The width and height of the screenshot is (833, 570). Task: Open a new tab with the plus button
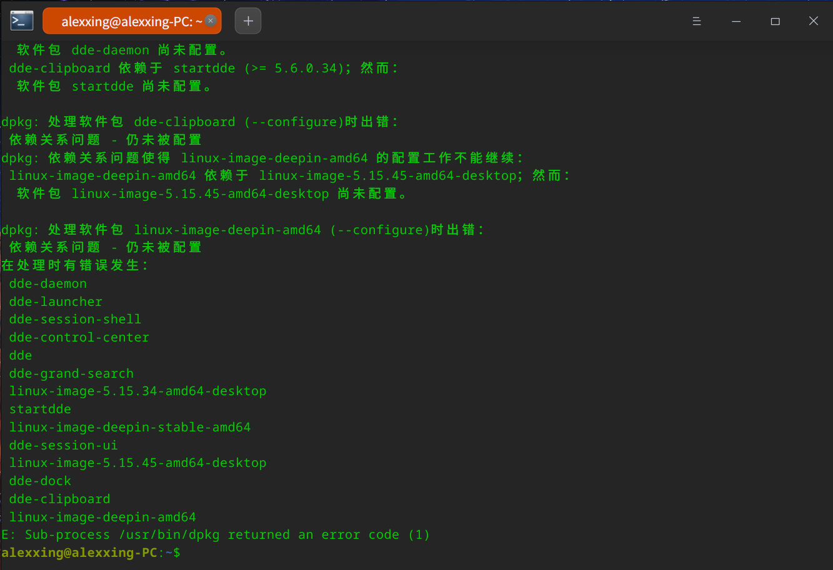pos(247,20)
